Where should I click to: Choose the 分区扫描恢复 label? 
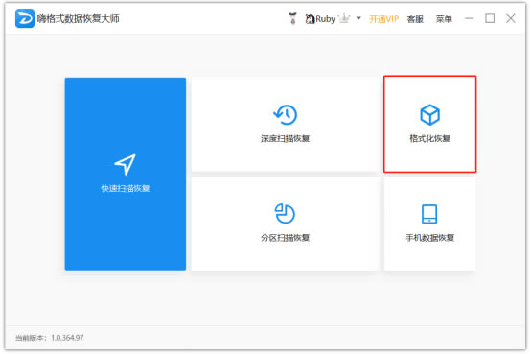coord(285,238)
